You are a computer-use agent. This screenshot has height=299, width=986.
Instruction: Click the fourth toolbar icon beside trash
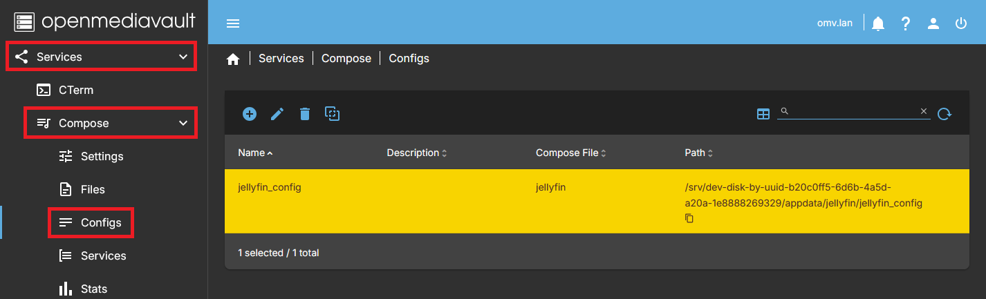pos(333,114)
